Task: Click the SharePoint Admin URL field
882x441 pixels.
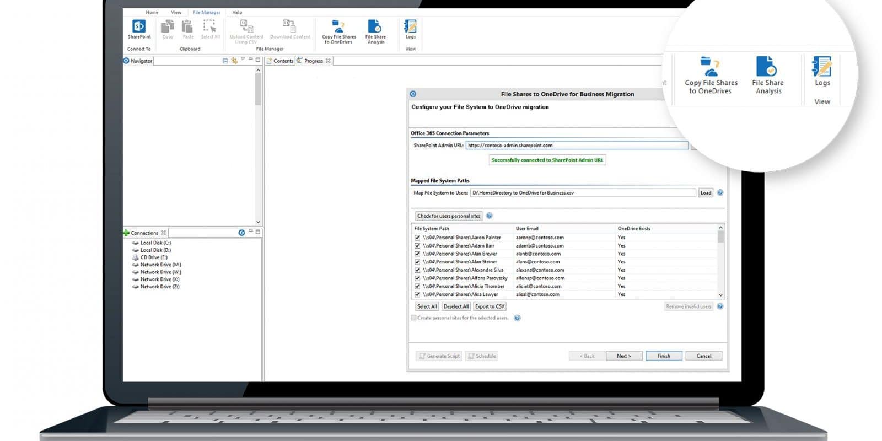Action: [577, 146]
